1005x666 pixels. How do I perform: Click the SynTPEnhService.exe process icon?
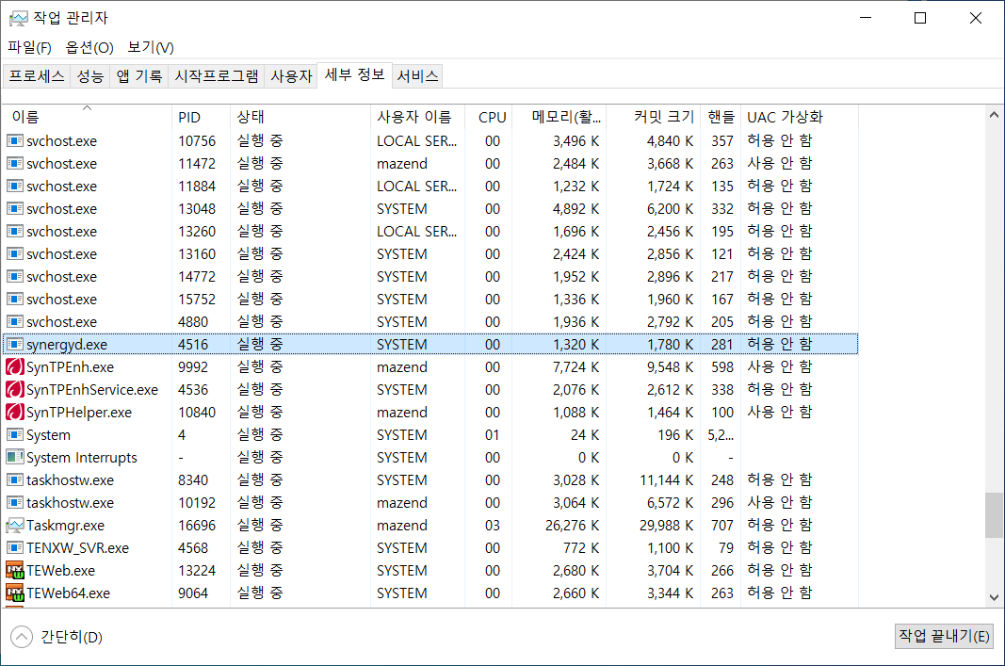coord(15,390)
